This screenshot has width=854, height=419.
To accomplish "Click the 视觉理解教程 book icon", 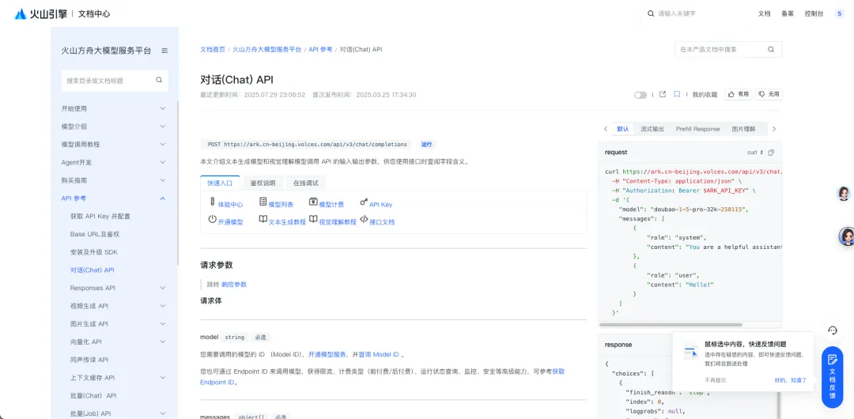I will click(313, 220).
